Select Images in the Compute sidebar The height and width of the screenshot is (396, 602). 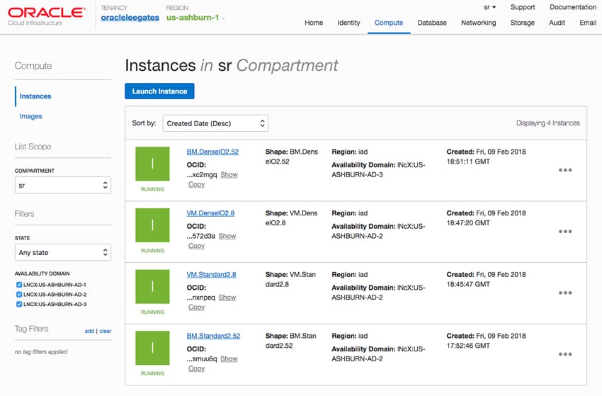click(30, 116)
